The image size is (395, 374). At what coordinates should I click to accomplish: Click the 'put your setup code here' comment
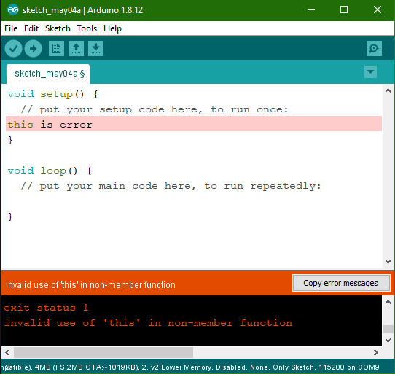click(155, 109)
